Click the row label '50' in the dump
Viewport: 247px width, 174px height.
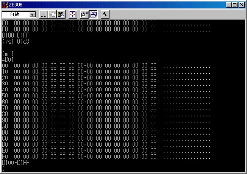(5, 96)
